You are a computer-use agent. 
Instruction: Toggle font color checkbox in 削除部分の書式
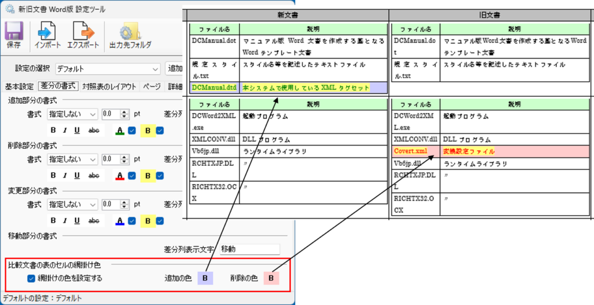point(132,176)
